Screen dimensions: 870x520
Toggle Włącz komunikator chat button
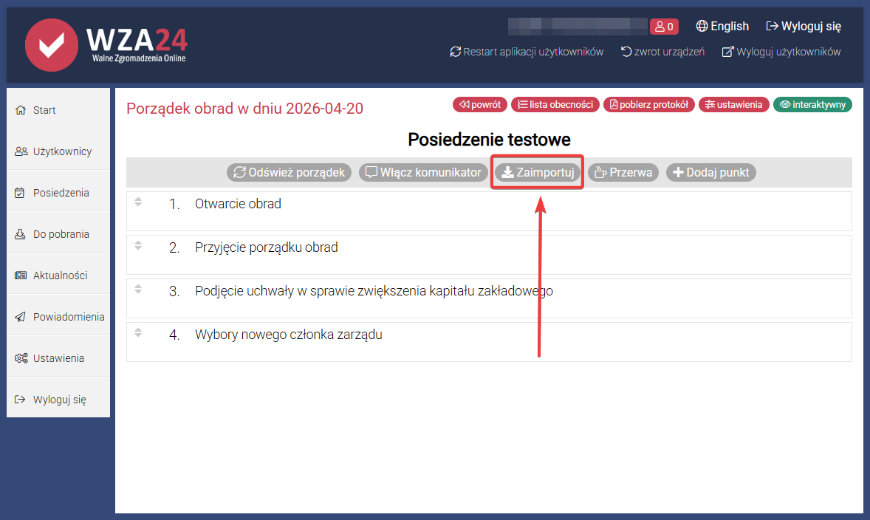tap(423, 172)
